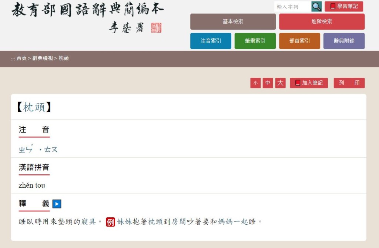The height and width of the screenshot is (248, 379).
Task: Open 辭典附錄 dictionary appendix
Action: pyautogui.click(x=344, y=41)
